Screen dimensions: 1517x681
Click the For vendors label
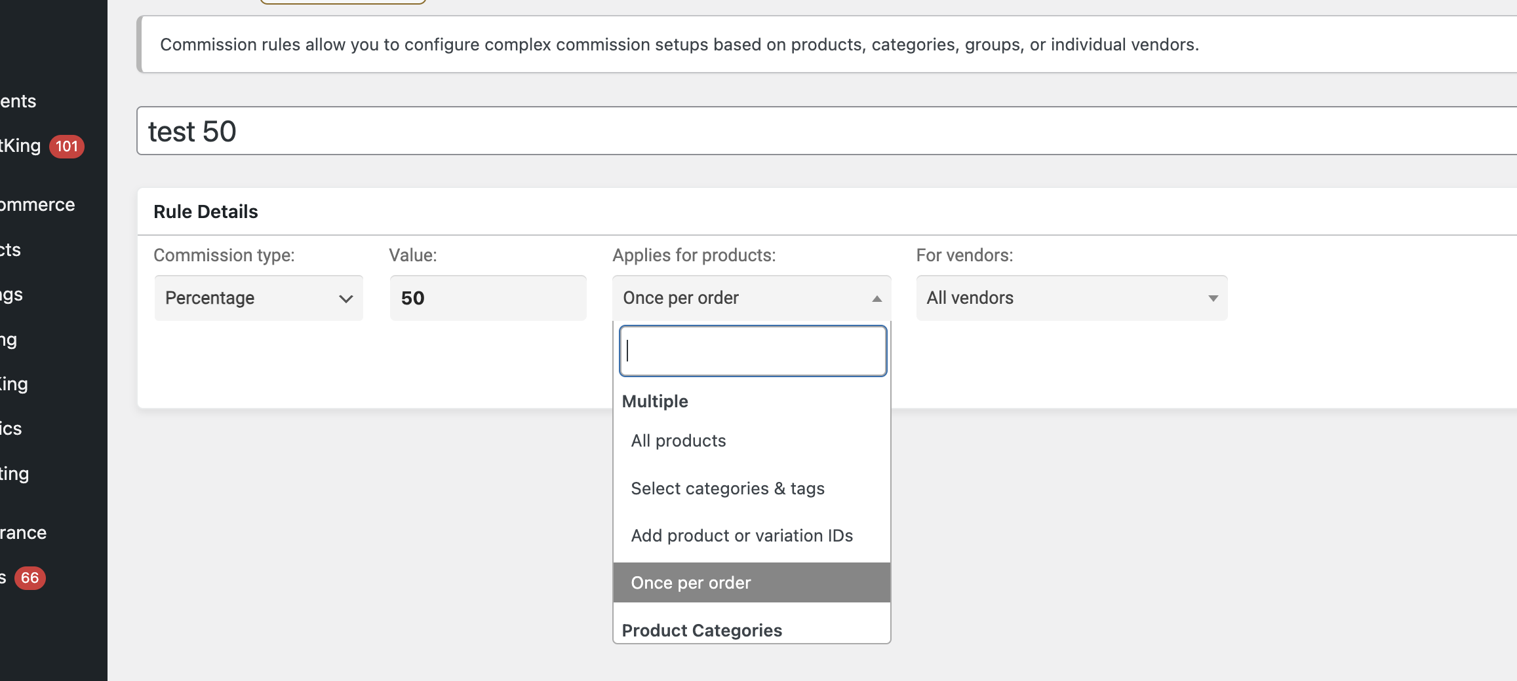[964, 255]
